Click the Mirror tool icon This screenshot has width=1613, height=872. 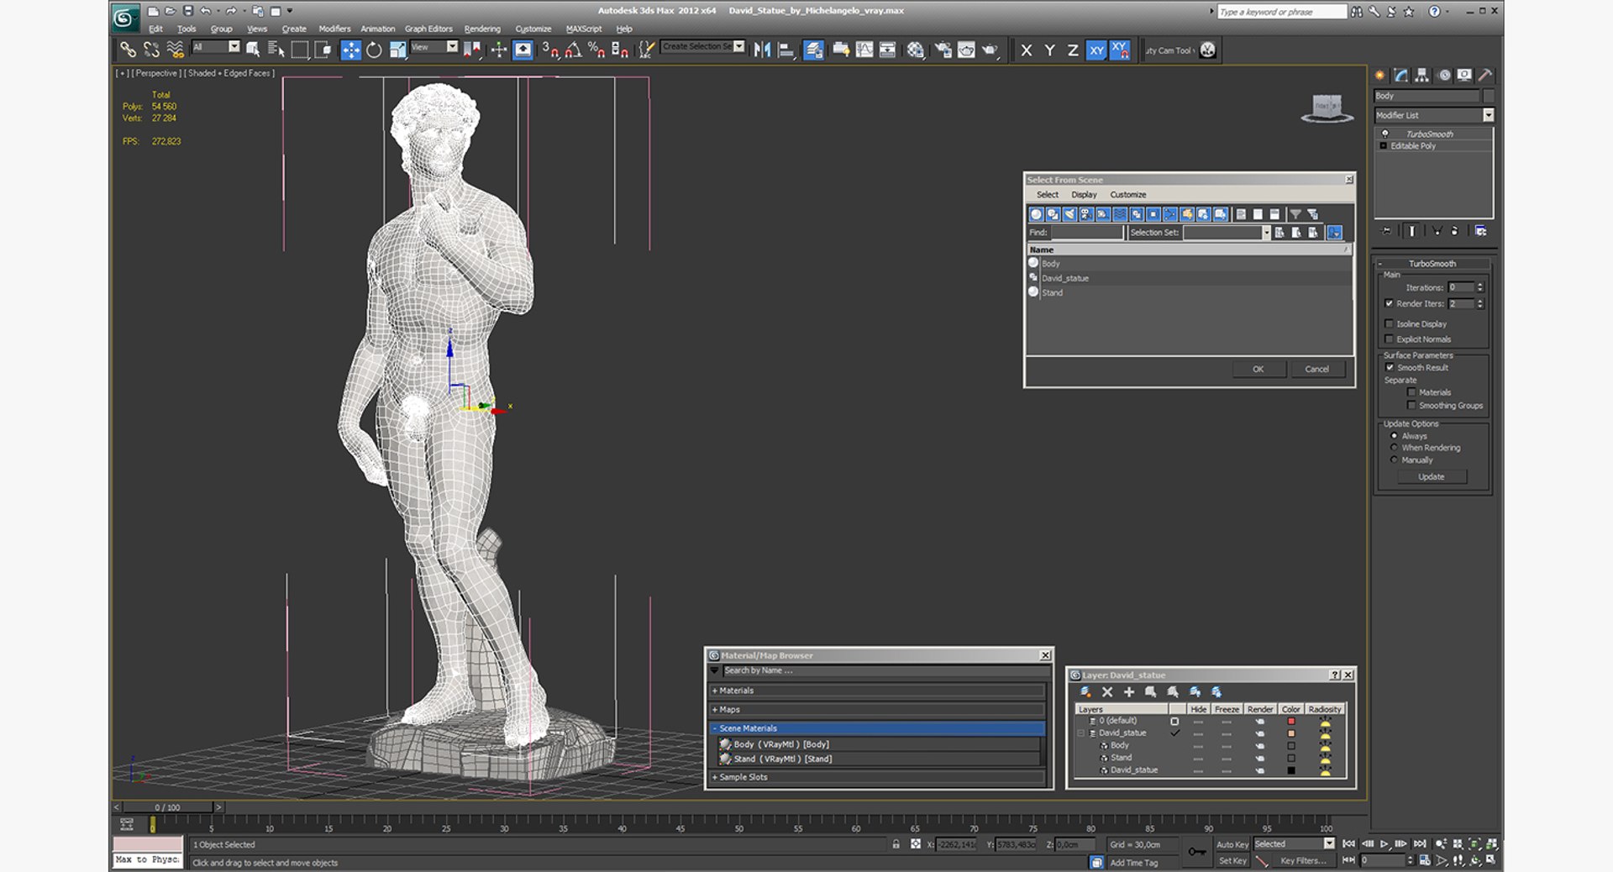click(762, 50)
